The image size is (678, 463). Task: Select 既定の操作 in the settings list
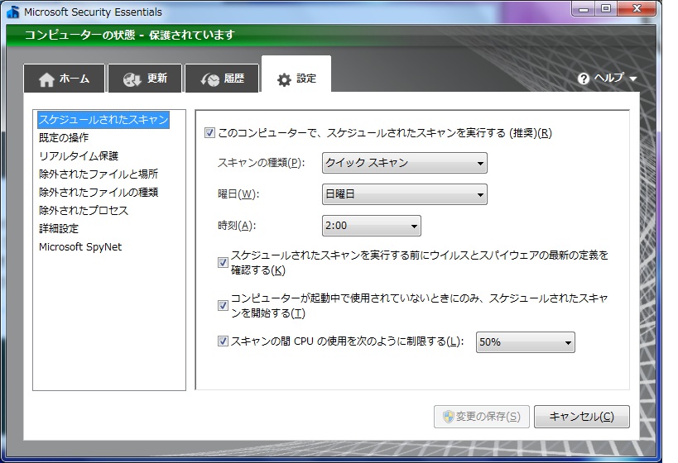point(64,138)
